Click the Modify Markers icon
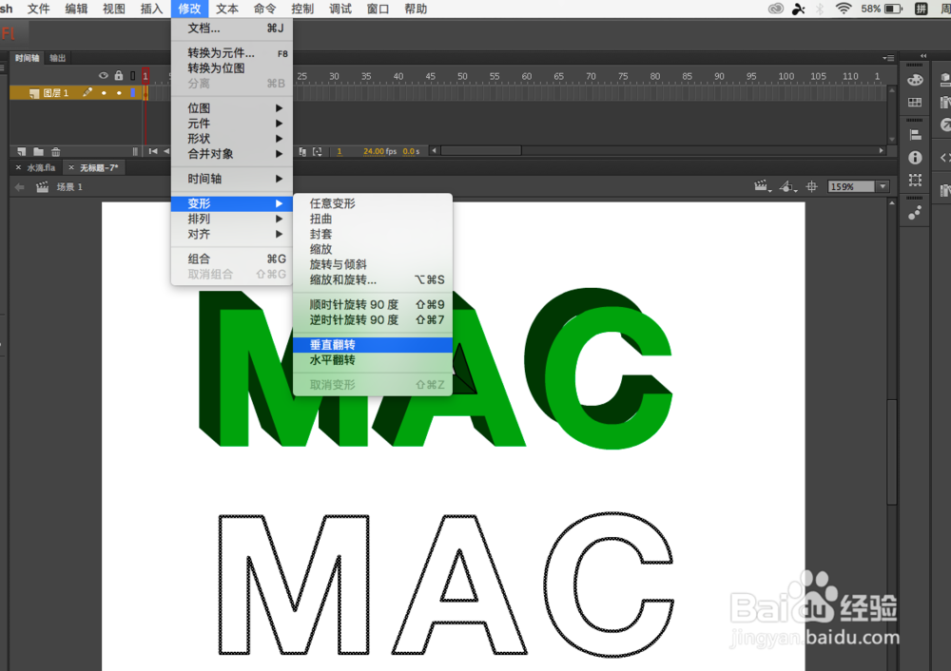The height and width of the screenshot is (671, 951). [x=318, y=151]
